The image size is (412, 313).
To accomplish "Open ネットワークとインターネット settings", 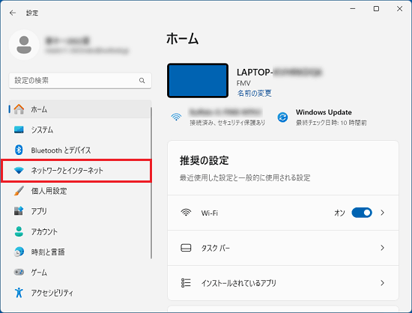I will pos(80,171).
